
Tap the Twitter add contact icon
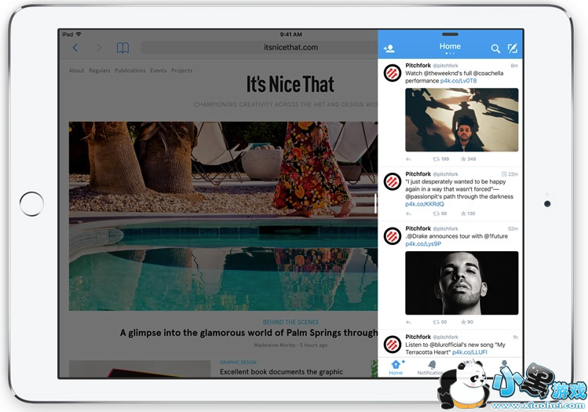click(x=389, y=49)
